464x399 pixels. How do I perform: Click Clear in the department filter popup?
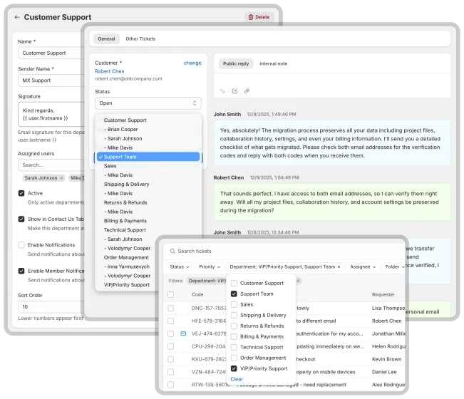[237, 379]
